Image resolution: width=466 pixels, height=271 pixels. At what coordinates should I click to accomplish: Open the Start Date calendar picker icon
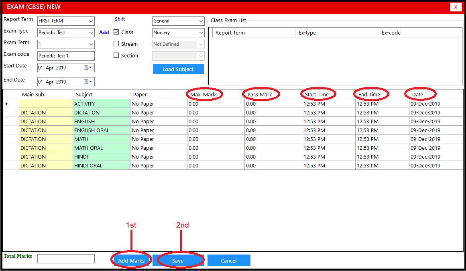click(x=88, y=68)
